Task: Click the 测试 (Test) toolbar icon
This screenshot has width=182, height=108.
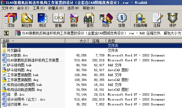Action: 43,18
